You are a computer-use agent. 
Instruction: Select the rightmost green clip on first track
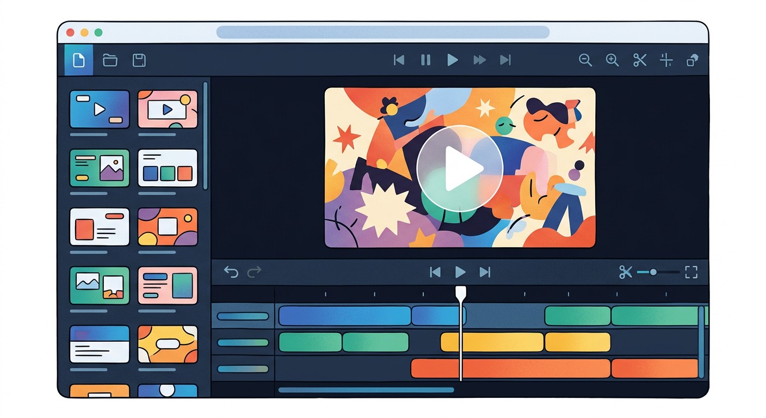click(655, 316)
